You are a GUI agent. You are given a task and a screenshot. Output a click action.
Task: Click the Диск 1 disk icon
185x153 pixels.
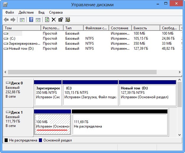click(8, 112)
